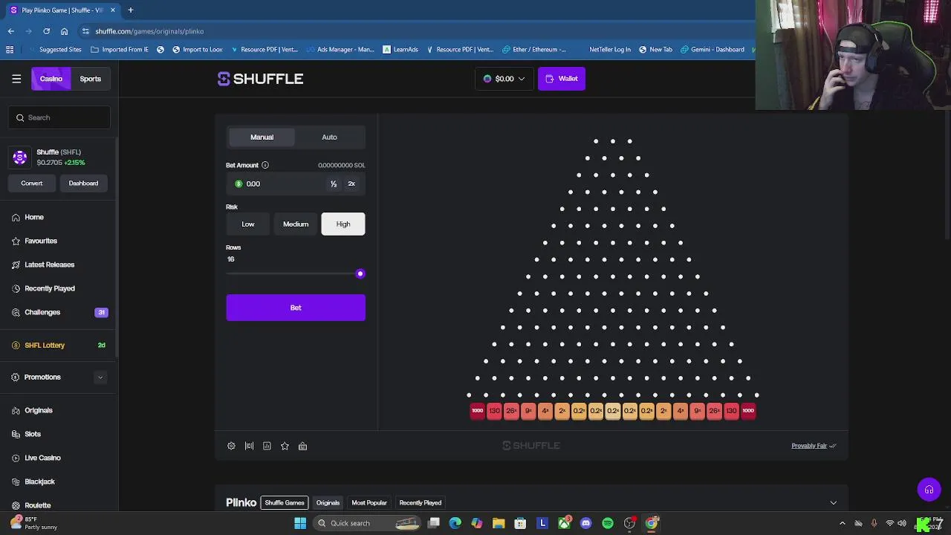Screen dimensions: 951x535
Task: Open the game settings gear icon
Action: (x=231, y=446)
